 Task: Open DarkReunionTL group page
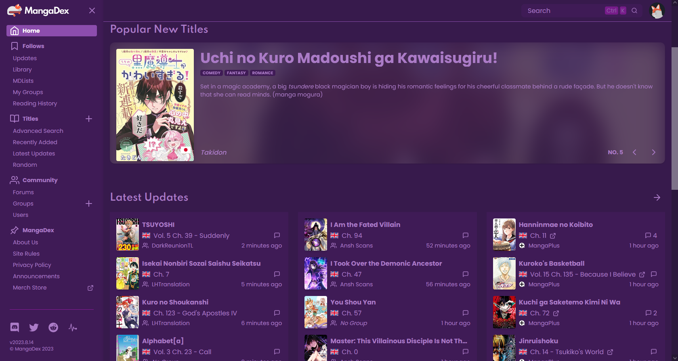172,246
